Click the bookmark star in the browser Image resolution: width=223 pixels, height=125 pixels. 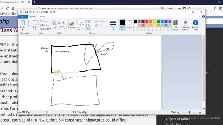coord(189,8)
